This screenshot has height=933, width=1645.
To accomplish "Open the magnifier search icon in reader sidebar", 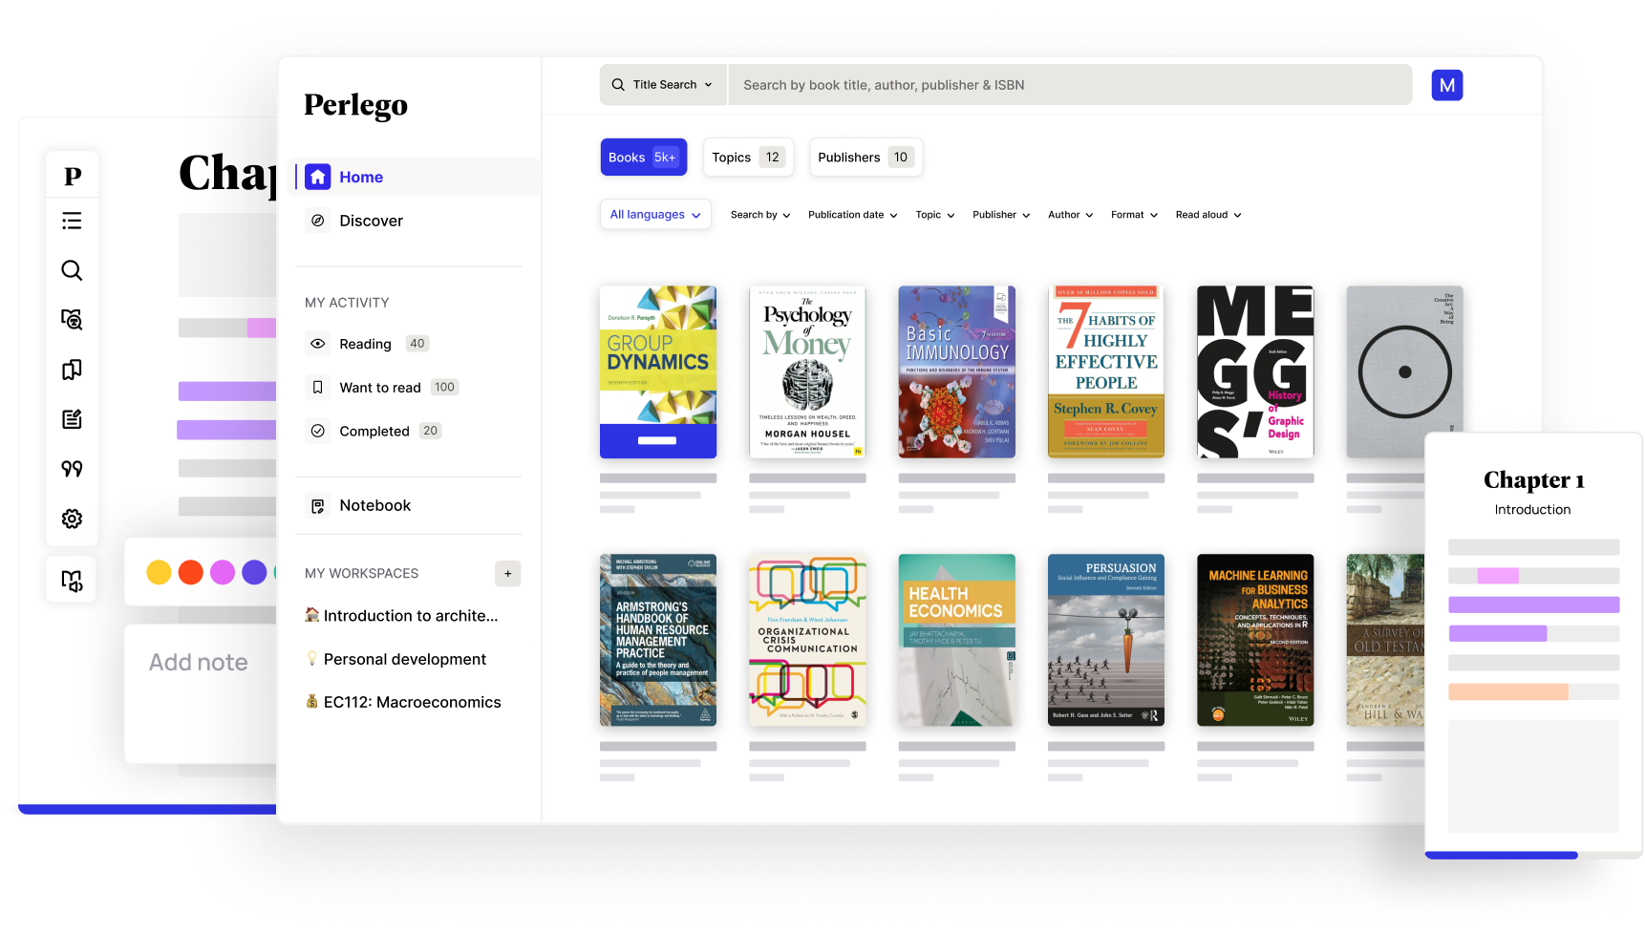I will coord(72,270).
